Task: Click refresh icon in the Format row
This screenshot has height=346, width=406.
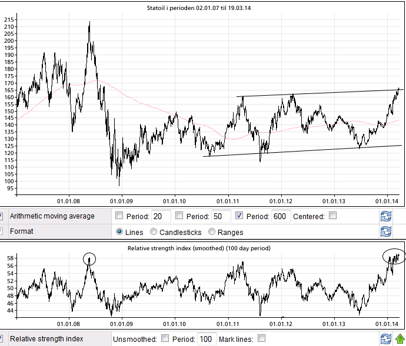Action: pyautogui.click(x=386, y=231)
